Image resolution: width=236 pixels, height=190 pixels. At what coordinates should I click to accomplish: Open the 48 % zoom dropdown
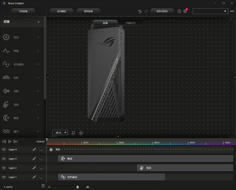click(60, 133)
